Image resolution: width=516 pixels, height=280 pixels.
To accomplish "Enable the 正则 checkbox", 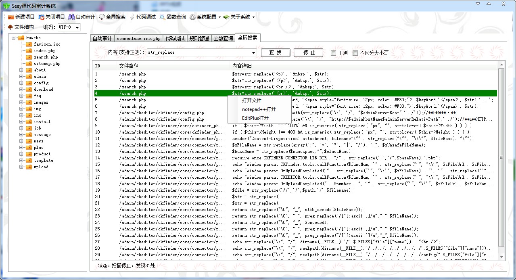I will [333, 53].
